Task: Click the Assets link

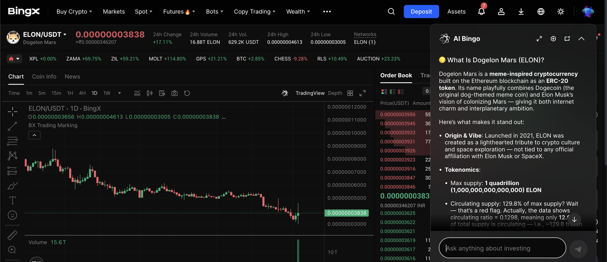Action: [456, 12]
